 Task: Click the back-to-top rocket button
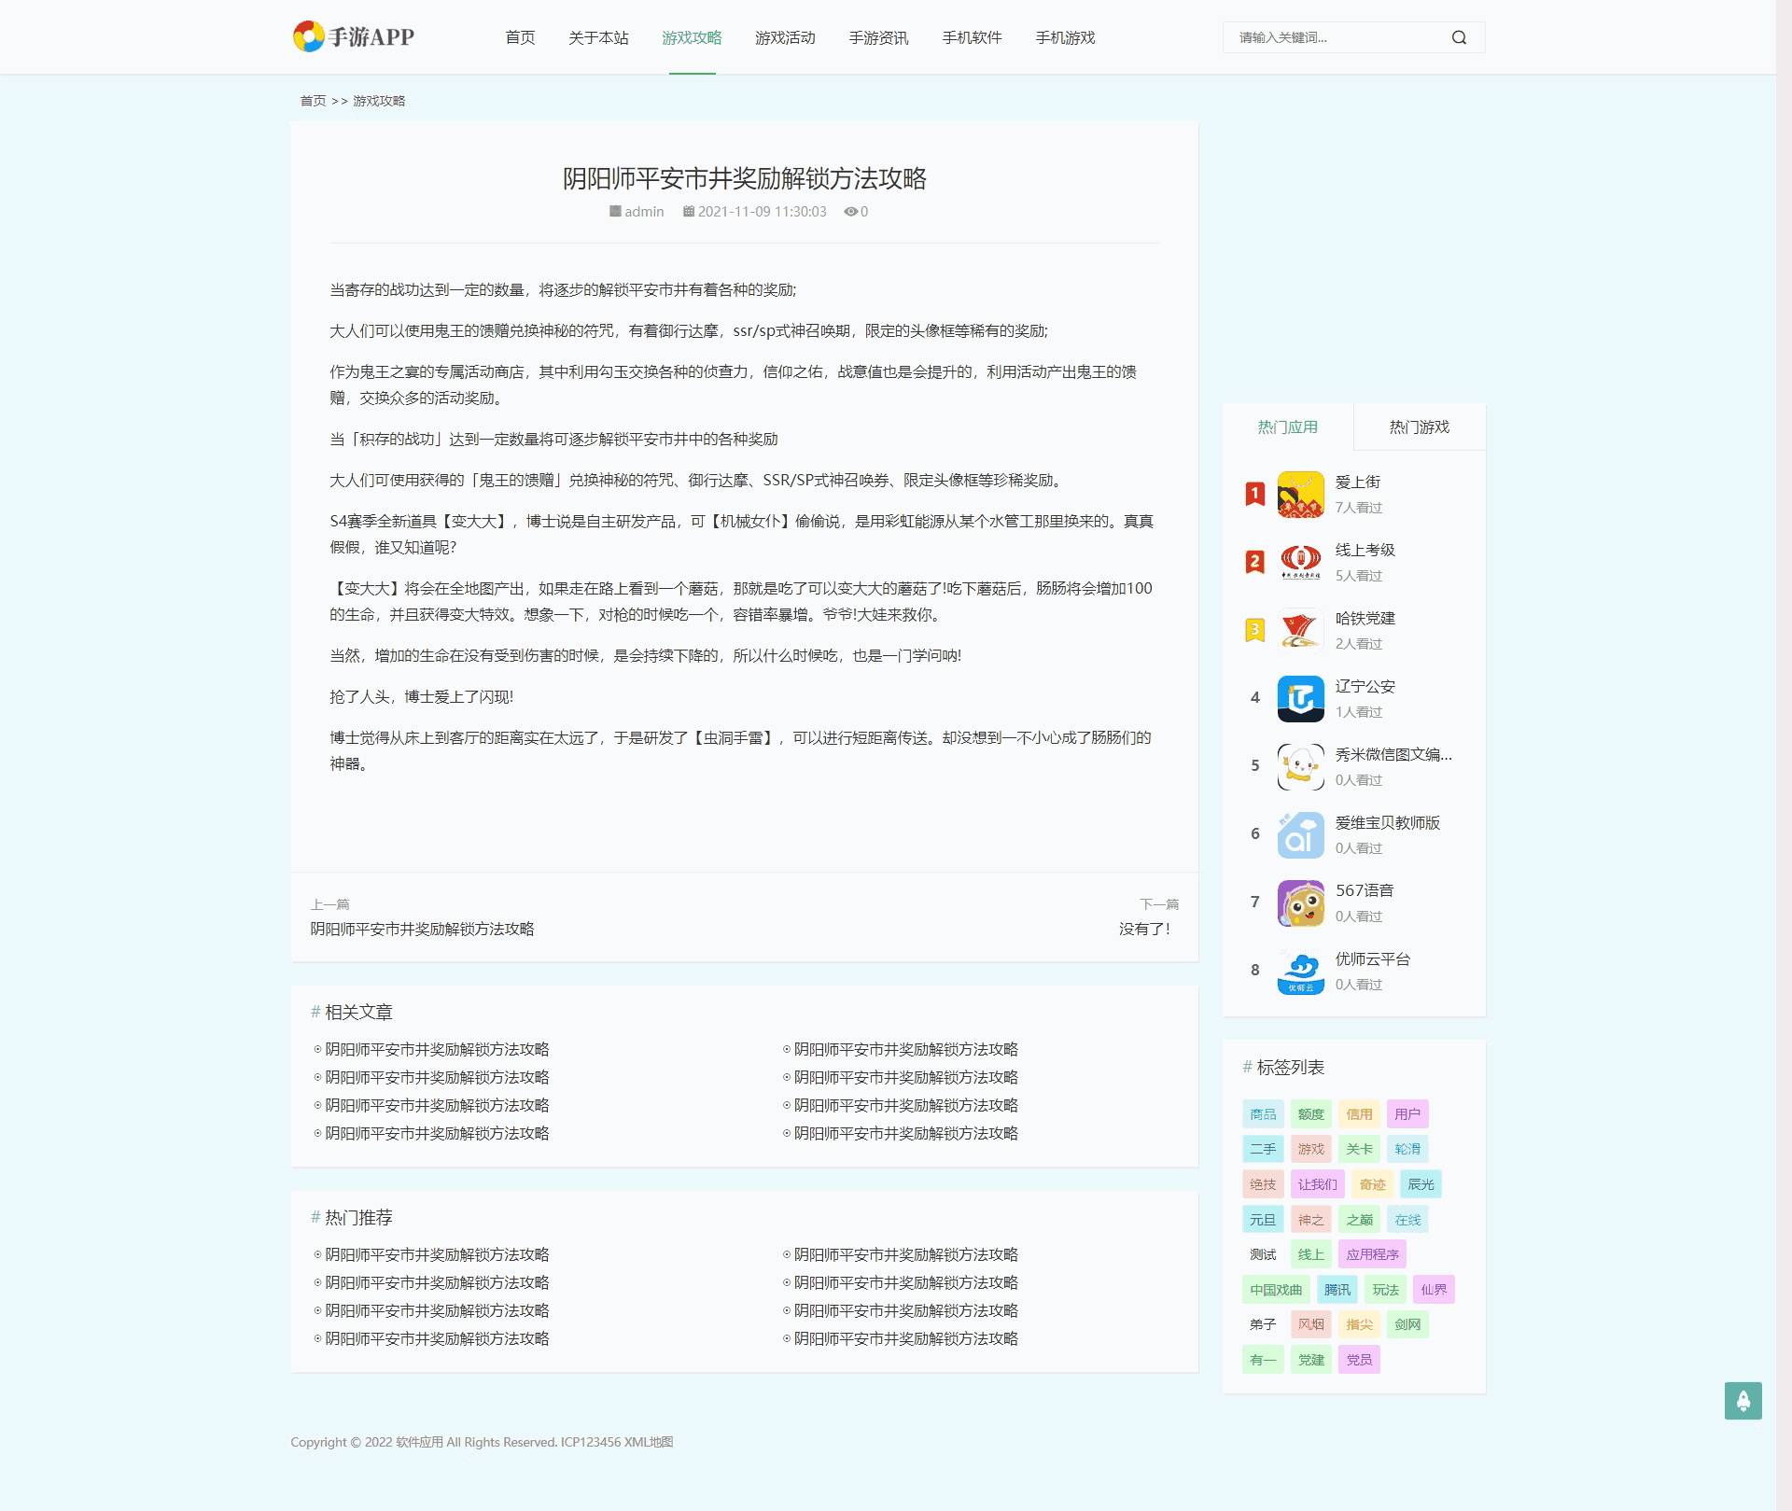pyautogui.click(x=1743, y=1400)
